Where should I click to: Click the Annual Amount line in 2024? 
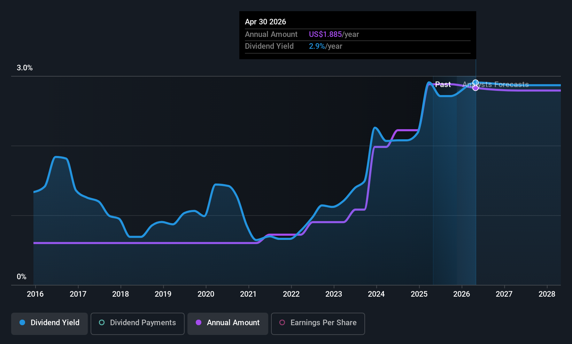coord(383,146)
